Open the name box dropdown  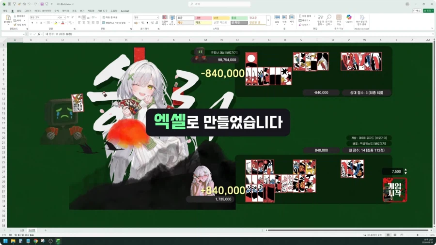24,34
